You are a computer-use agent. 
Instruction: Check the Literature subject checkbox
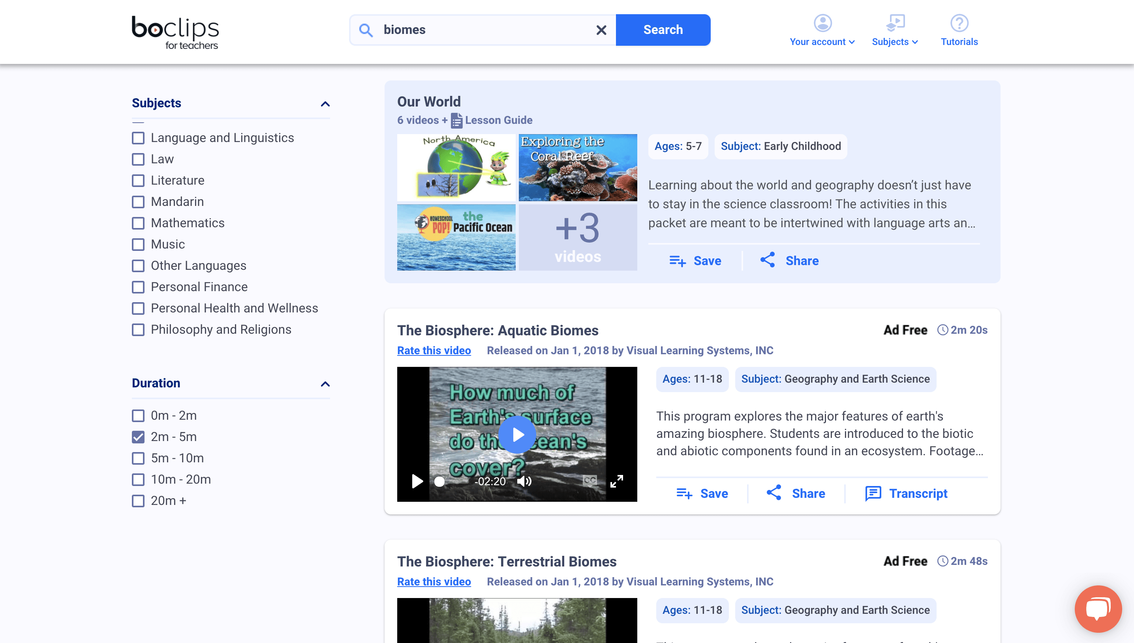coord(138,180)
